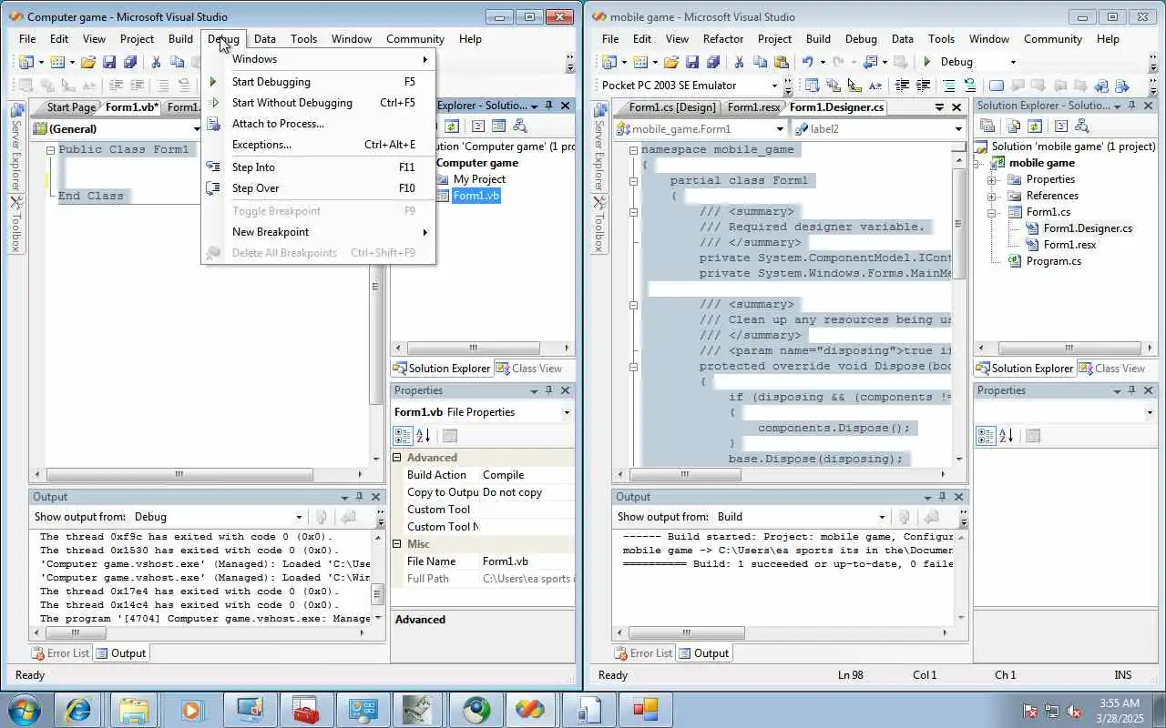Select Attach to Process menu item
This screenshot has width=1166, height=728.
[319, 124]
